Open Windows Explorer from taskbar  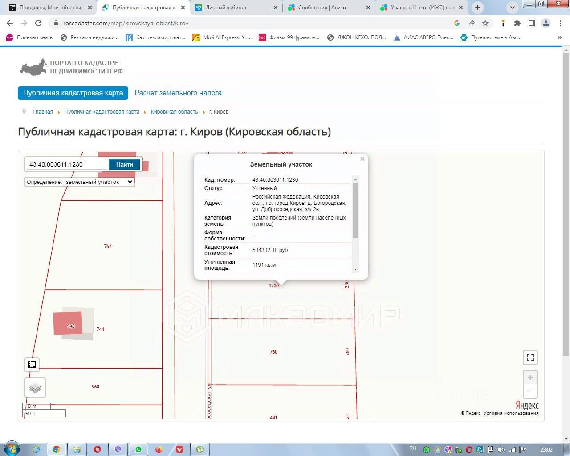click(x=77, y=449)
